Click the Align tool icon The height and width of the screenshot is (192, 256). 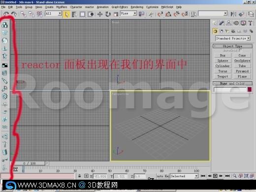(x=241, y=14)
